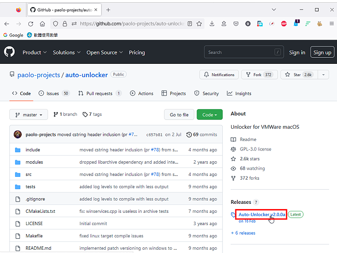Open a new tab with the plus icon
This screenshot has height=253, width=337.
pyautogui.click(x=108, y=10)
